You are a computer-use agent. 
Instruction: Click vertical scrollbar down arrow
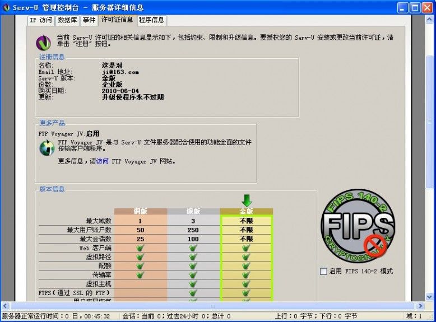coord(430,297)
